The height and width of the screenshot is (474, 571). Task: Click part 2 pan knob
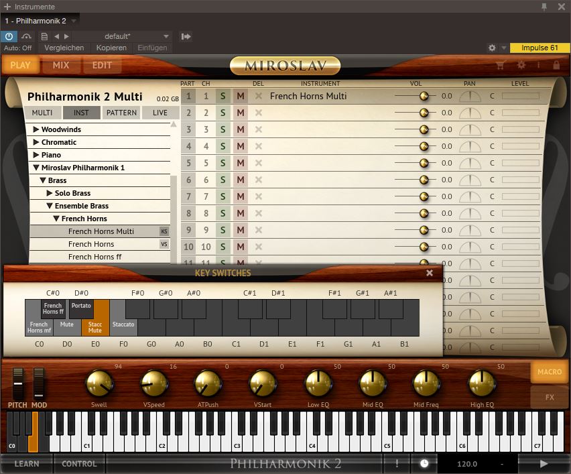click(470, 113)
